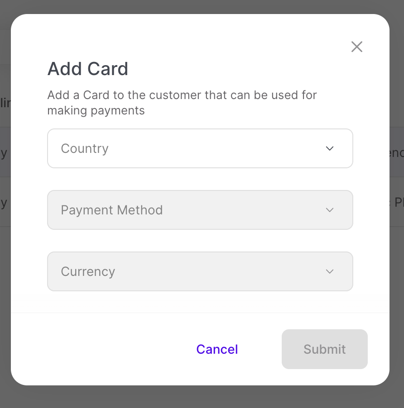Select the Add Card dialog title
The image size is (404, 408).
87,69
